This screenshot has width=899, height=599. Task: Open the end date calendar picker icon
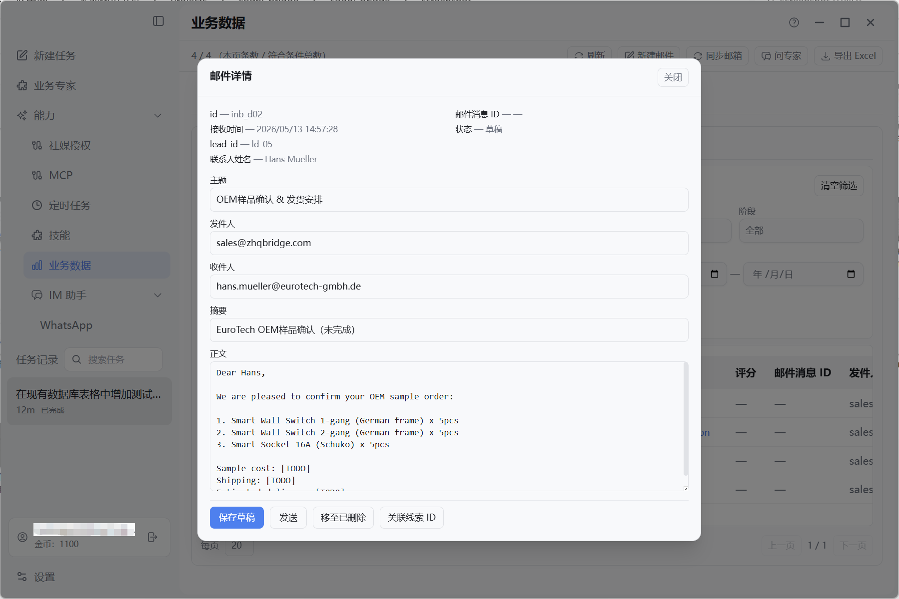coord(851,274)
